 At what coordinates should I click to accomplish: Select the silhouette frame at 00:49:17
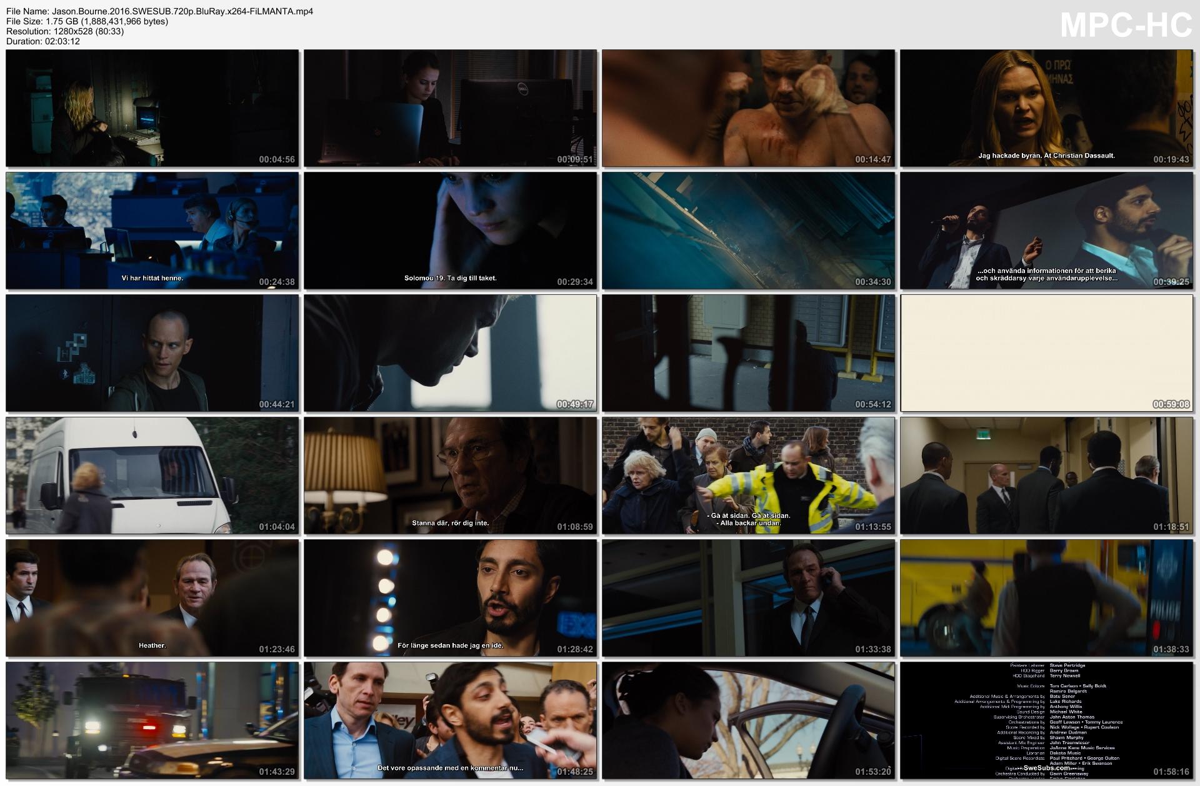coord(451,353)
